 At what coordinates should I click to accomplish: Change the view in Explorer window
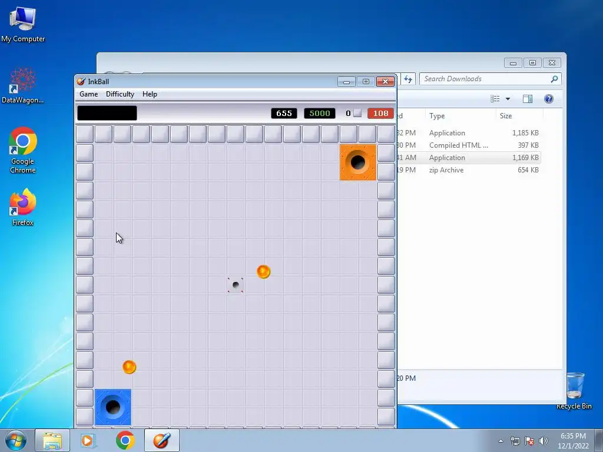tap(495, 99)
